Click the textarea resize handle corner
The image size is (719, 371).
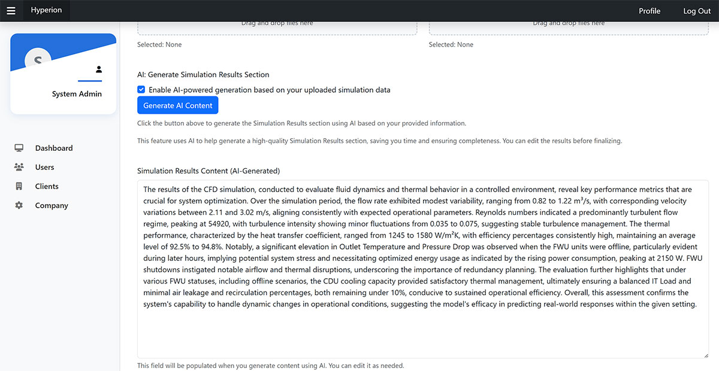[705, 355]
